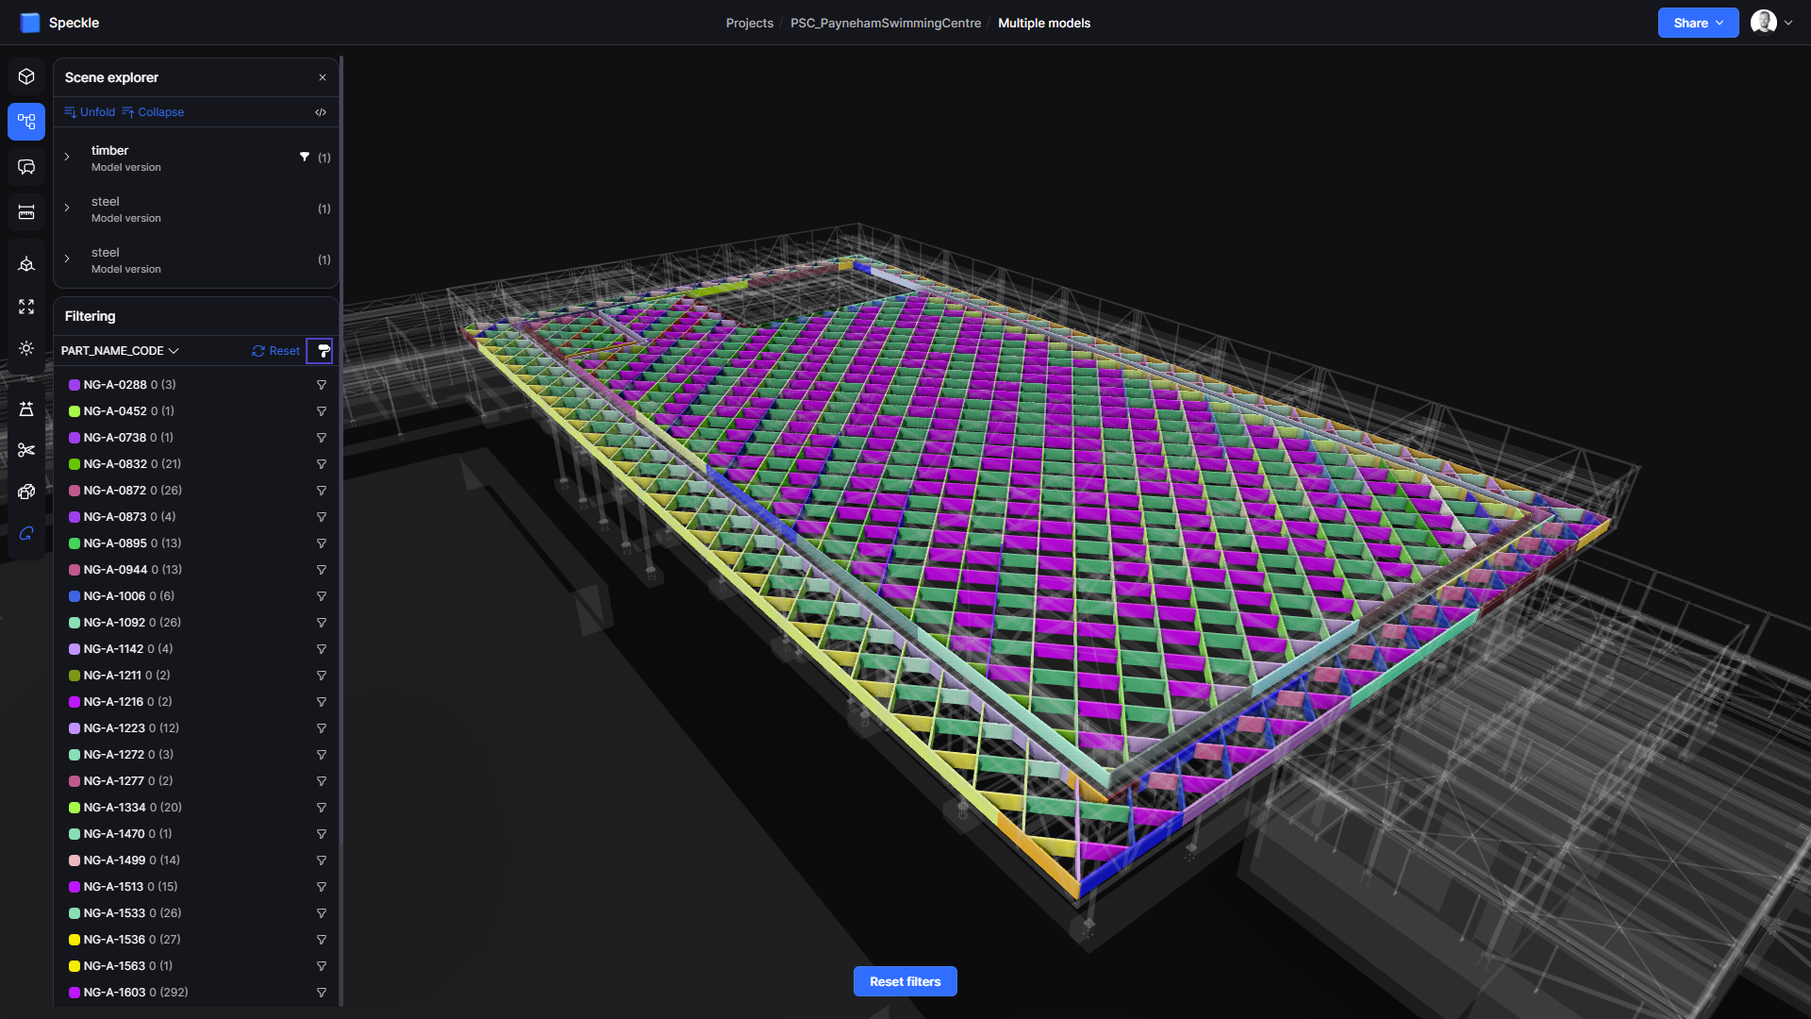Open the dev-mode code icon

coord(321,112)
